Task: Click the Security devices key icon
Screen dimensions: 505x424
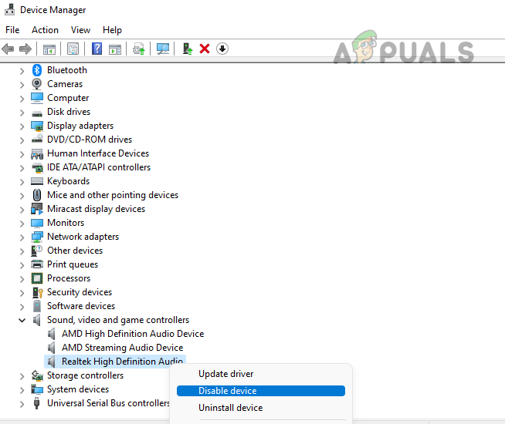Action: coord(37,292)
